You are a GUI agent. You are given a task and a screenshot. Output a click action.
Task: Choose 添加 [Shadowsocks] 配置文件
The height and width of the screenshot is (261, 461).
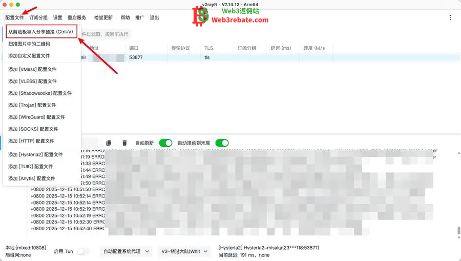coord(42,93)
